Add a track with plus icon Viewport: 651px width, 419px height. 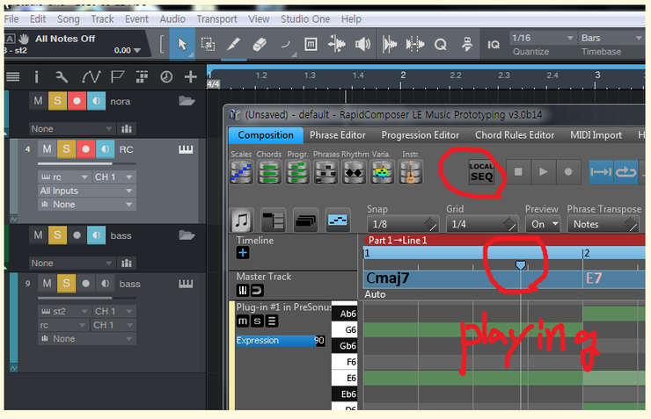click(191, 76)
